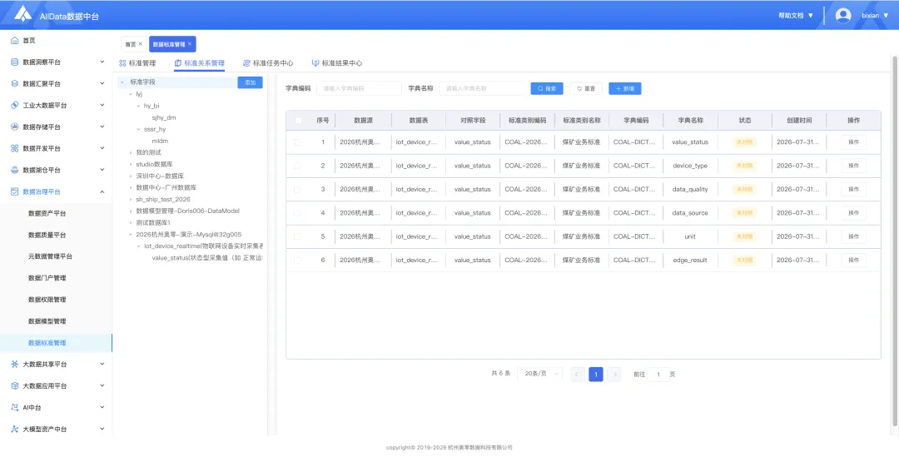Click the 大数据应用平台 sidebar icon
Image resolution: width=899 pixels, height=457 pixels.
coord(15,386)
